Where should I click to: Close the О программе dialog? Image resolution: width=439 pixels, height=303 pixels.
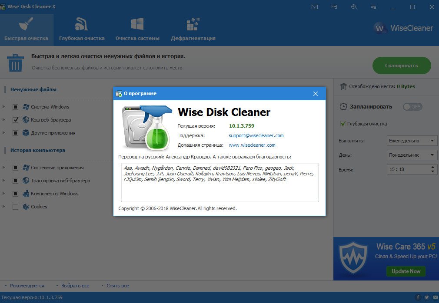[x=316, y=94]
